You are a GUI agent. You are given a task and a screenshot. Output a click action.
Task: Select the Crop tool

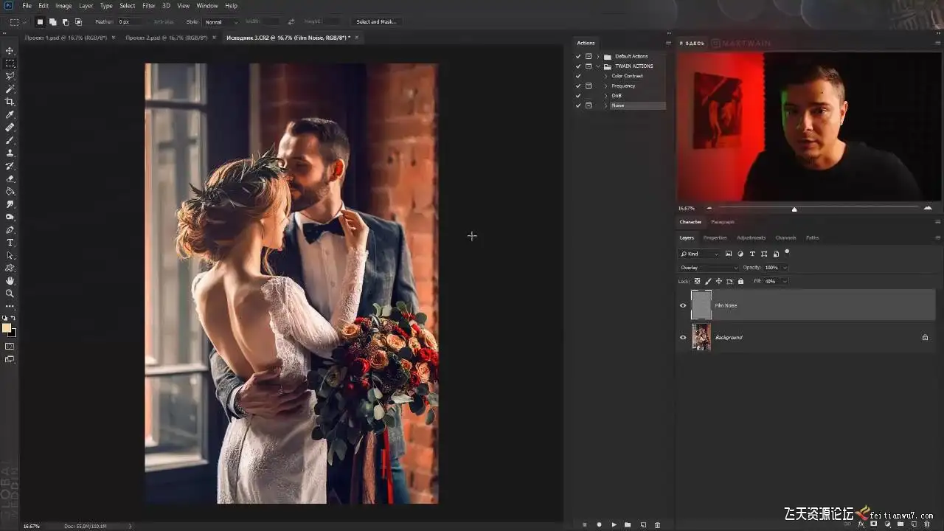10,102
